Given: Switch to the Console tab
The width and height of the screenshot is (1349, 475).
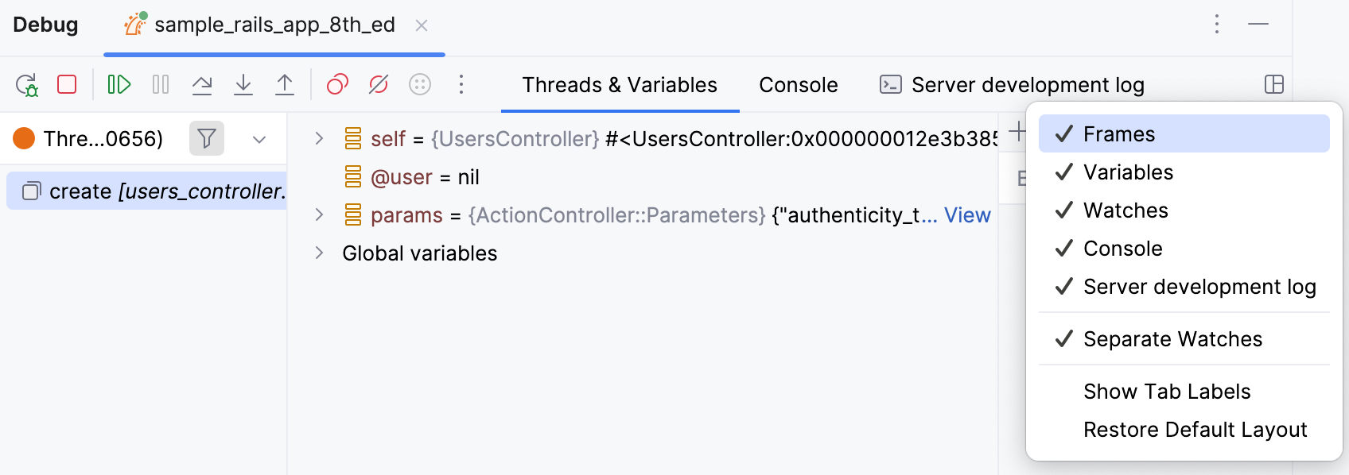Looking at the screenshot, I should tap(798, 84).
